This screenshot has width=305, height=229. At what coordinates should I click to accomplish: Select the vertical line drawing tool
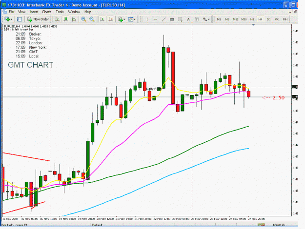(x=147, y=19)
